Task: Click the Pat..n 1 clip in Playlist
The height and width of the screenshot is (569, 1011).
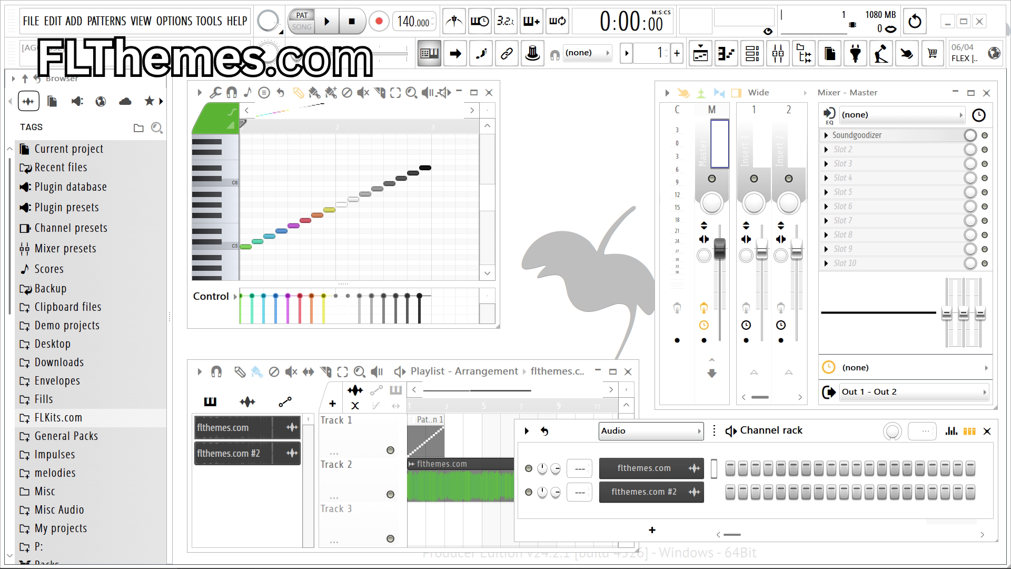Action: click(x=426, y=436)
